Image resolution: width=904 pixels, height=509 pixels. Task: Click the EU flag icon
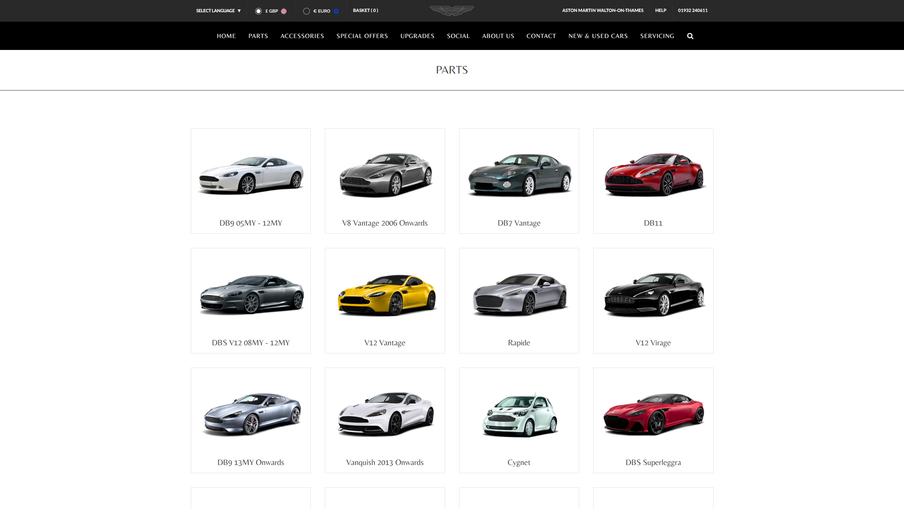[x=336, y=11]
